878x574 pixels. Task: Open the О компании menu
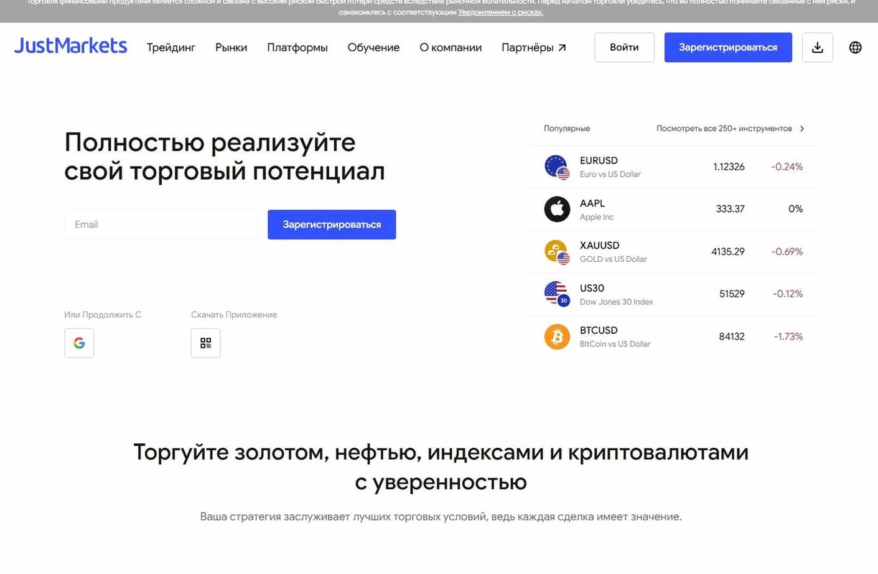tap(451, 47)
